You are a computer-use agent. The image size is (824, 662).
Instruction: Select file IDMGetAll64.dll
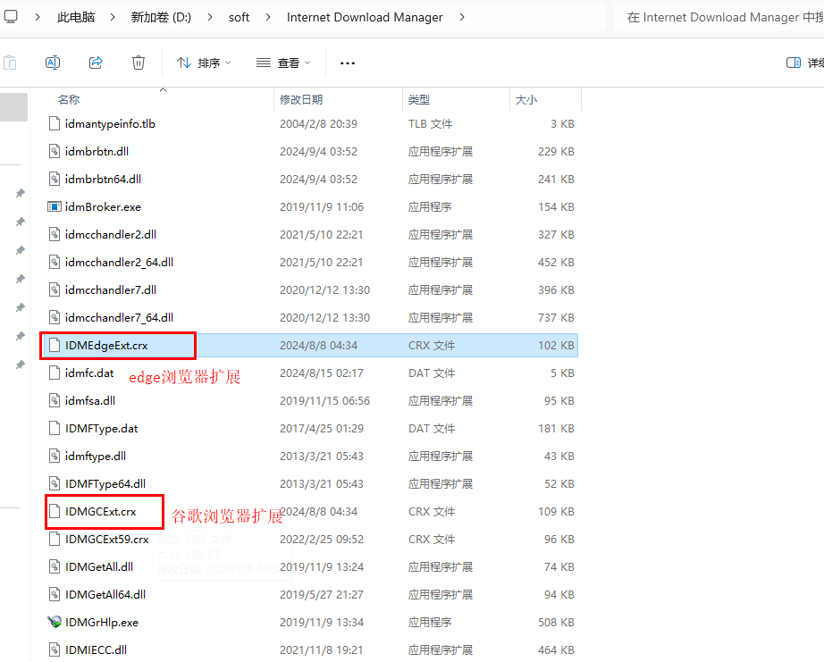[105, 595]
